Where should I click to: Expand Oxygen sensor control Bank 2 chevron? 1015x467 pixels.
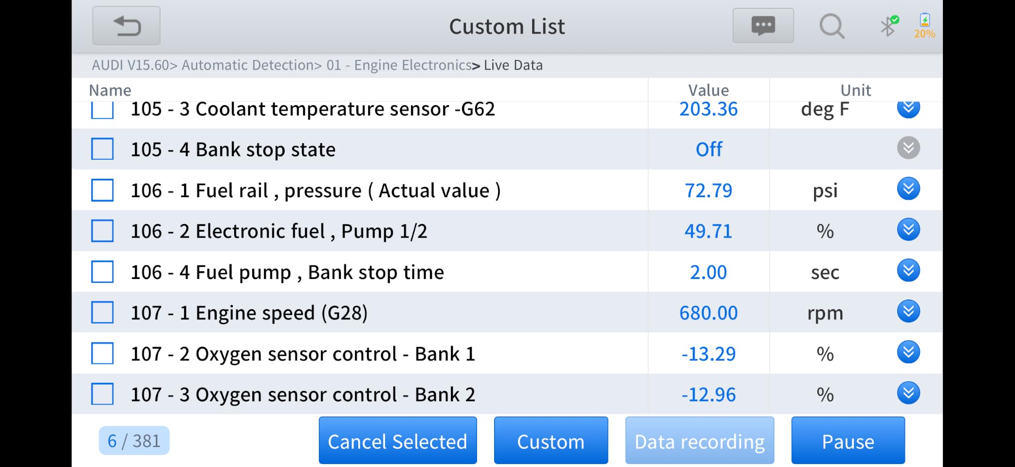pos(908,393)
